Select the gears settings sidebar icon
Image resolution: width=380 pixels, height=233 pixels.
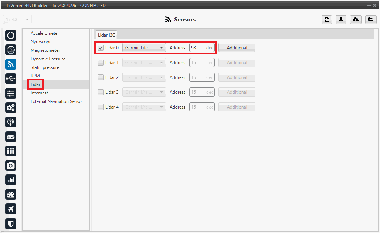coord(11,107)
